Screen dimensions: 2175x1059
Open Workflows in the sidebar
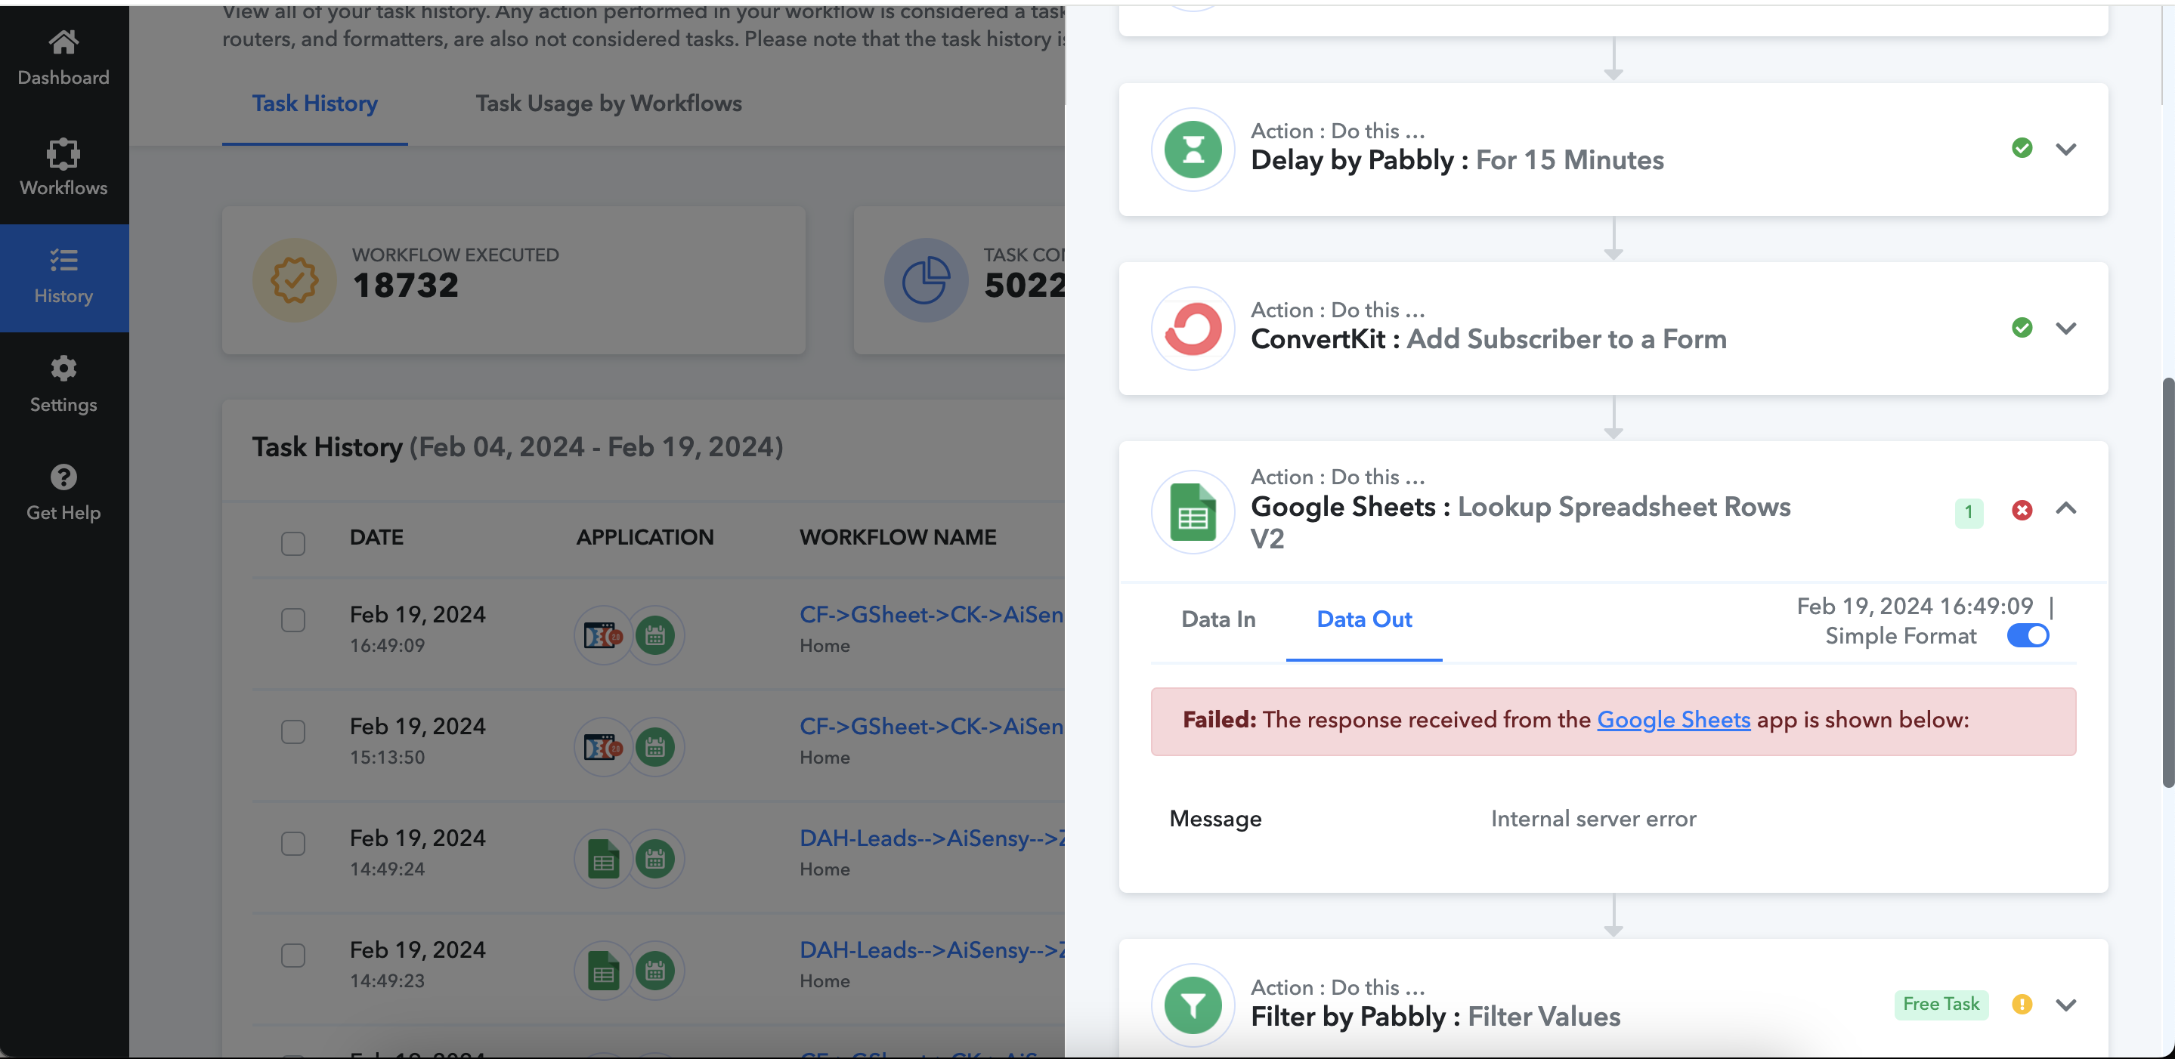click(x=63, y=154)
